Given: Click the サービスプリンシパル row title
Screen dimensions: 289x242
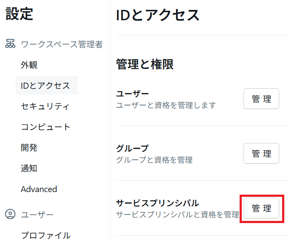Looking at the screenshot, I should click(x=158, y=203).
